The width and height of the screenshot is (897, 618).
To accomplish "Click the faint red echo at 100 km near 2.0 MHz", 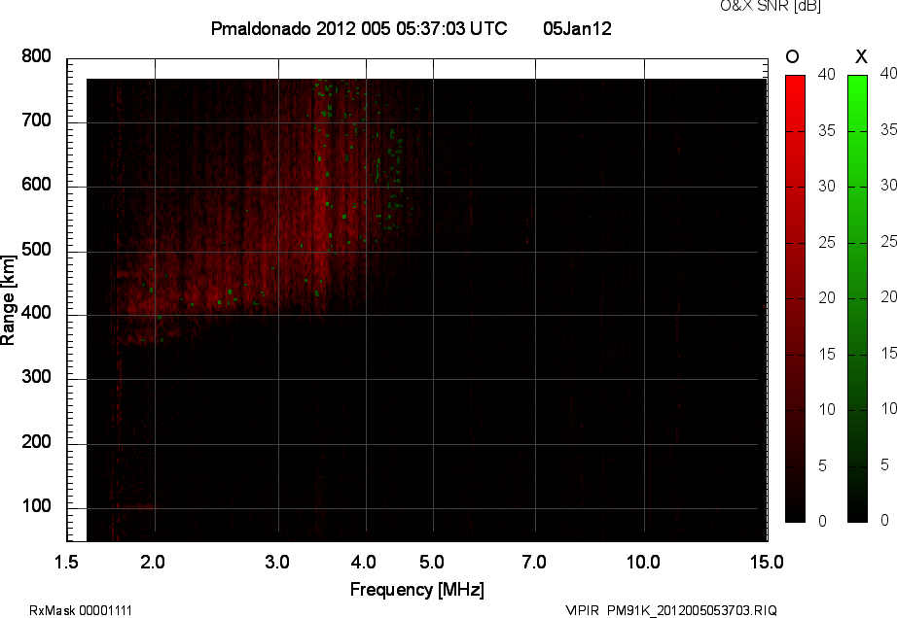I will coord(136,506).
